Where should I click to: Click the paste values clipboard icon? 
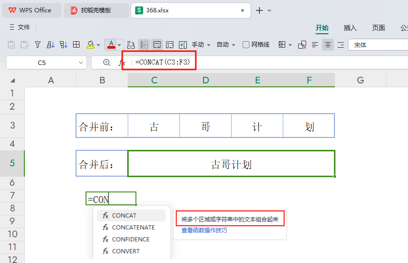11,45
